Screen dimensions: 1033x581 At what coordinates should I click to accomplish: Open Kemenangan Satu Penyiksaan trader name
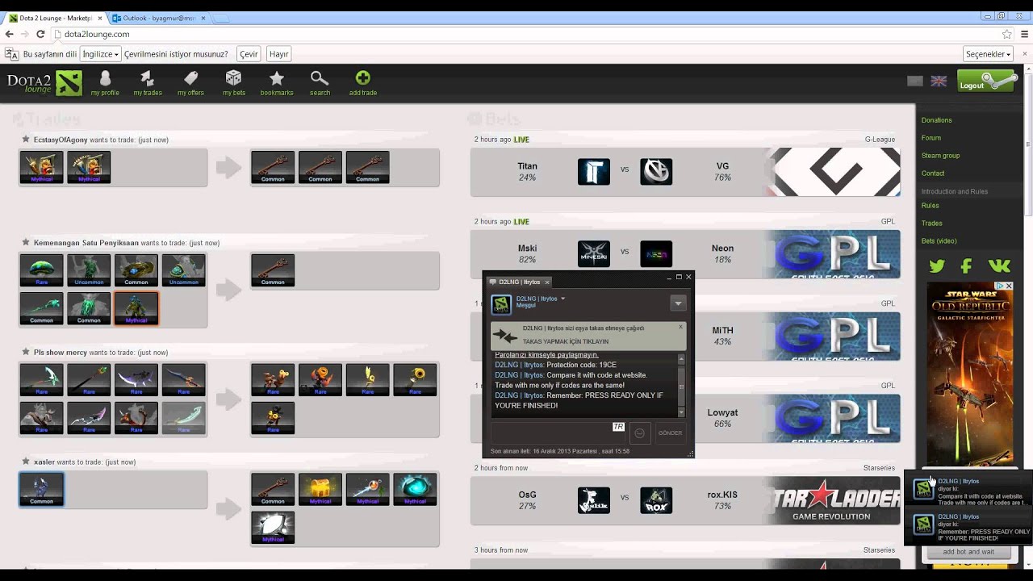click(86, 243)
